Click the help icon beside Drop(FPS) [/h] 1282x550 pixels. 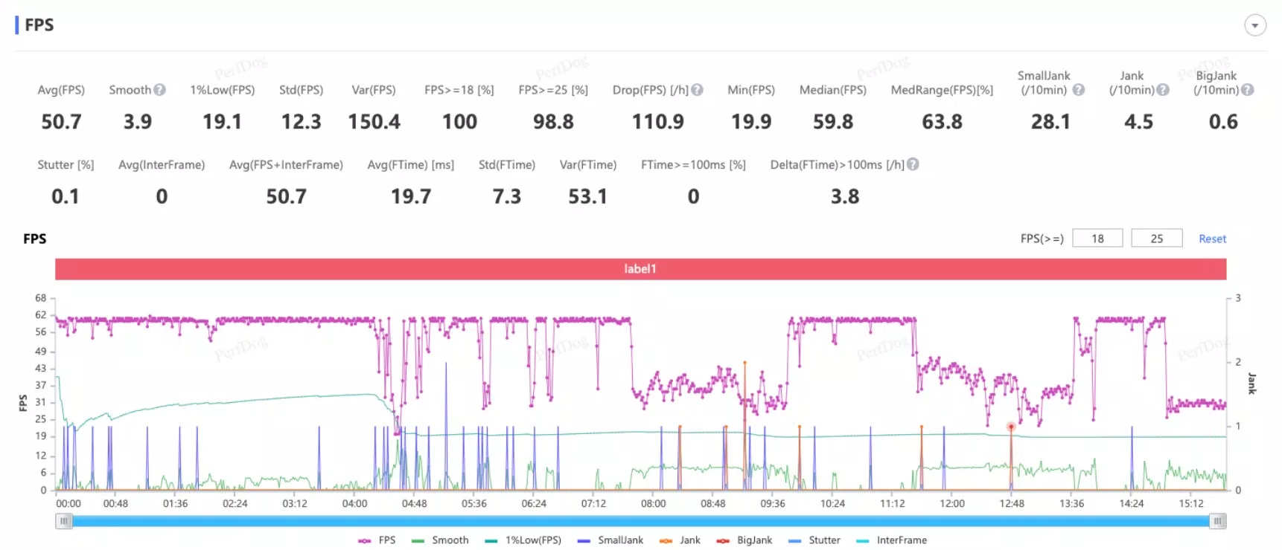pyautogui.click(x=697, y=90)
